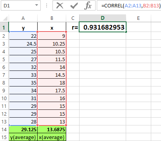This screenshot has width=161, height=141.
Task: Select row 10 header
Action: 4,98
